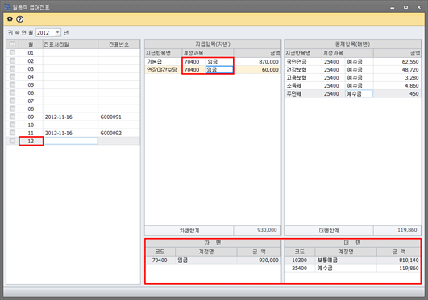Check the box for month 11
The width and height of the screenshot is (428, 300).
(13, 133)
